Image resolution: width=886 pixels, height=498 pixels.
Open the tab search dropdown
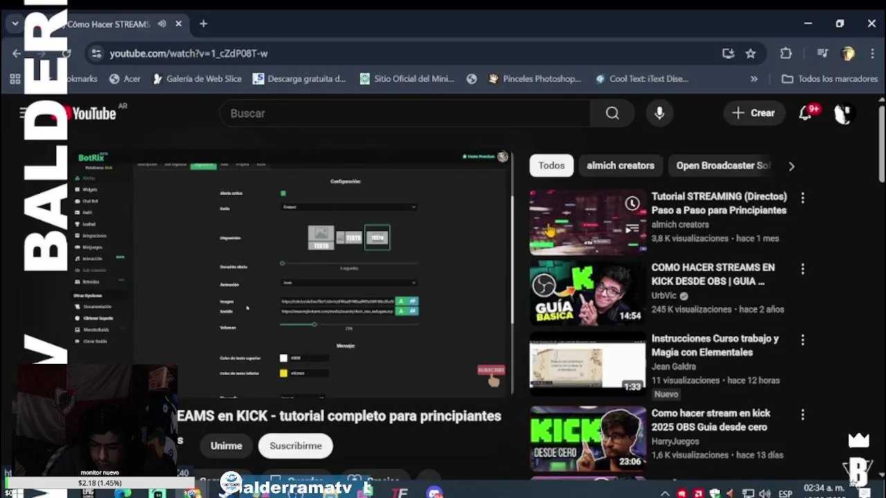pos(15,24)
